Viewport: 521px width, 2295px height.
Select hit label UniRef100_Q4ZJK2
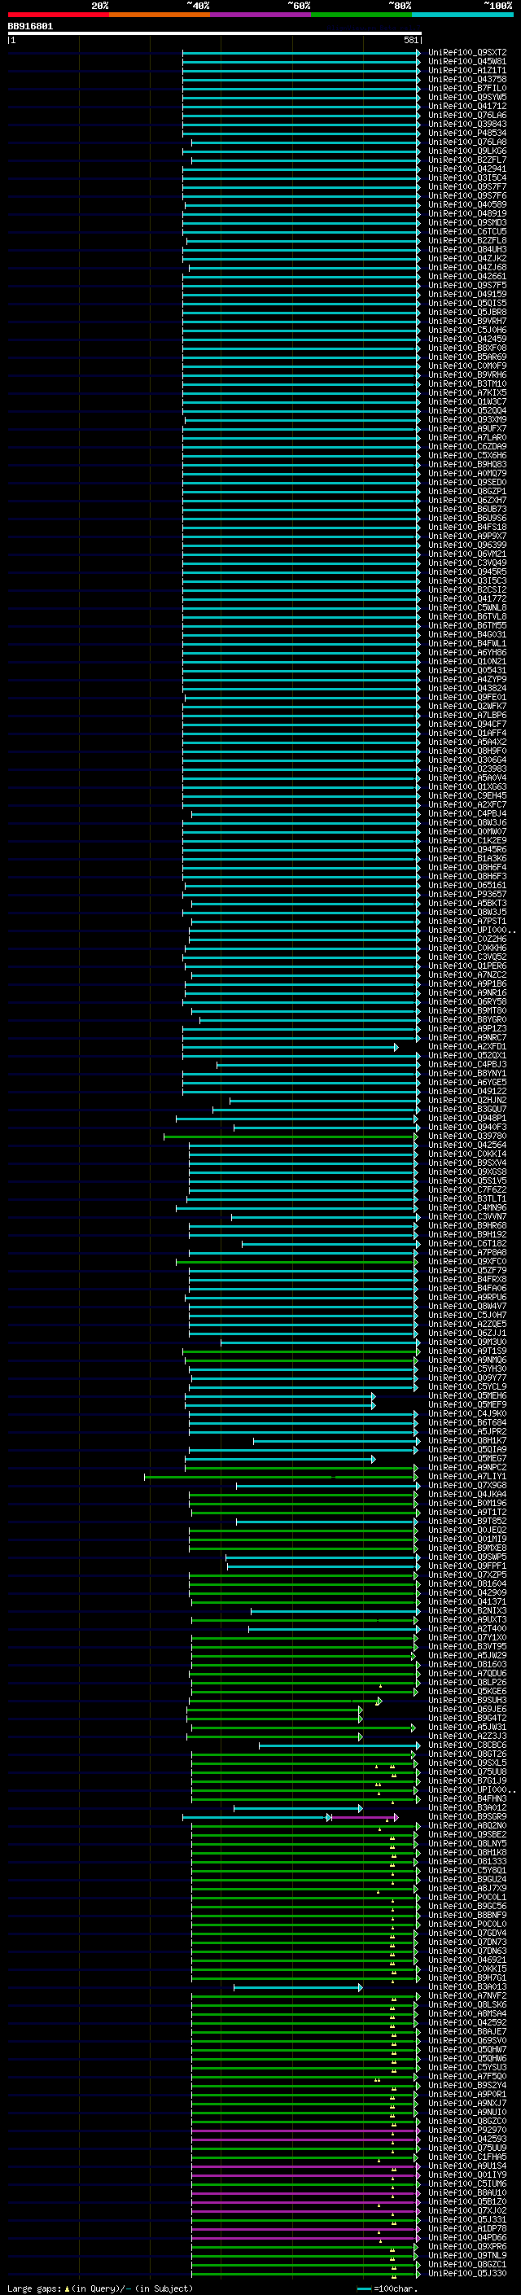[x=467, y=258]
